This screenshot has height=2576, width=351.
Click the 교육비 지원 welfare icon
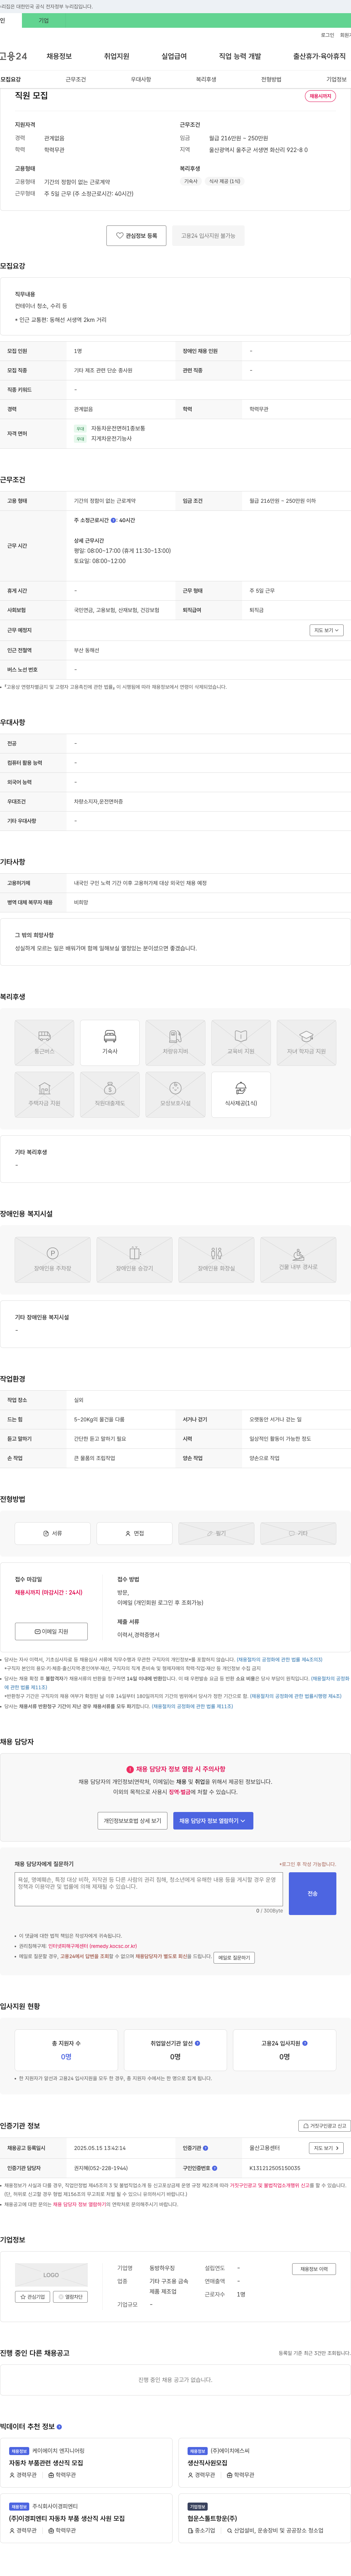(x=241, y=1043)
